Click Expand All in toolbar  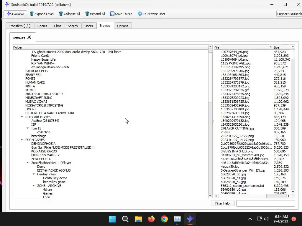tap(95, 14)
